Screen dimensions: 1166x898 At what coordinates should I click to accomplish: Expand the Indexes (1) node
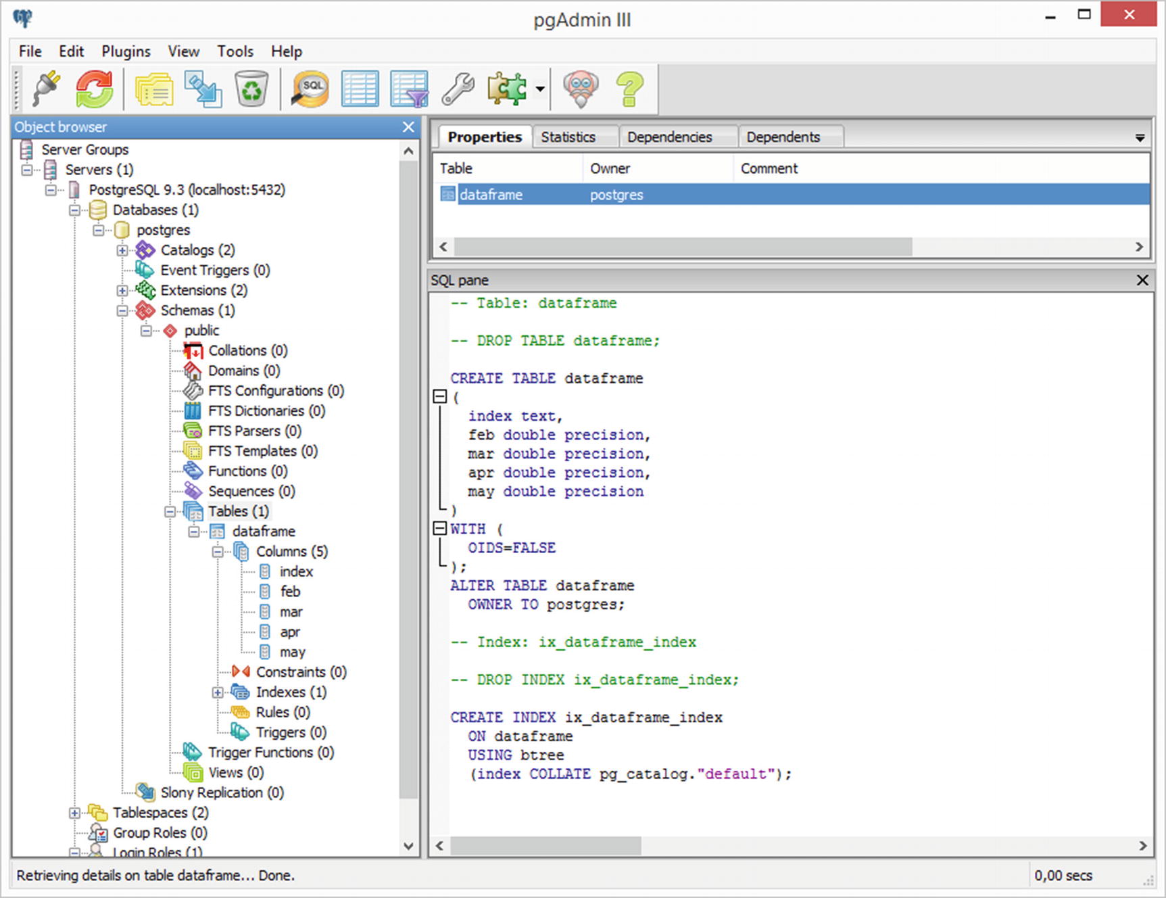tap(218, 692)
